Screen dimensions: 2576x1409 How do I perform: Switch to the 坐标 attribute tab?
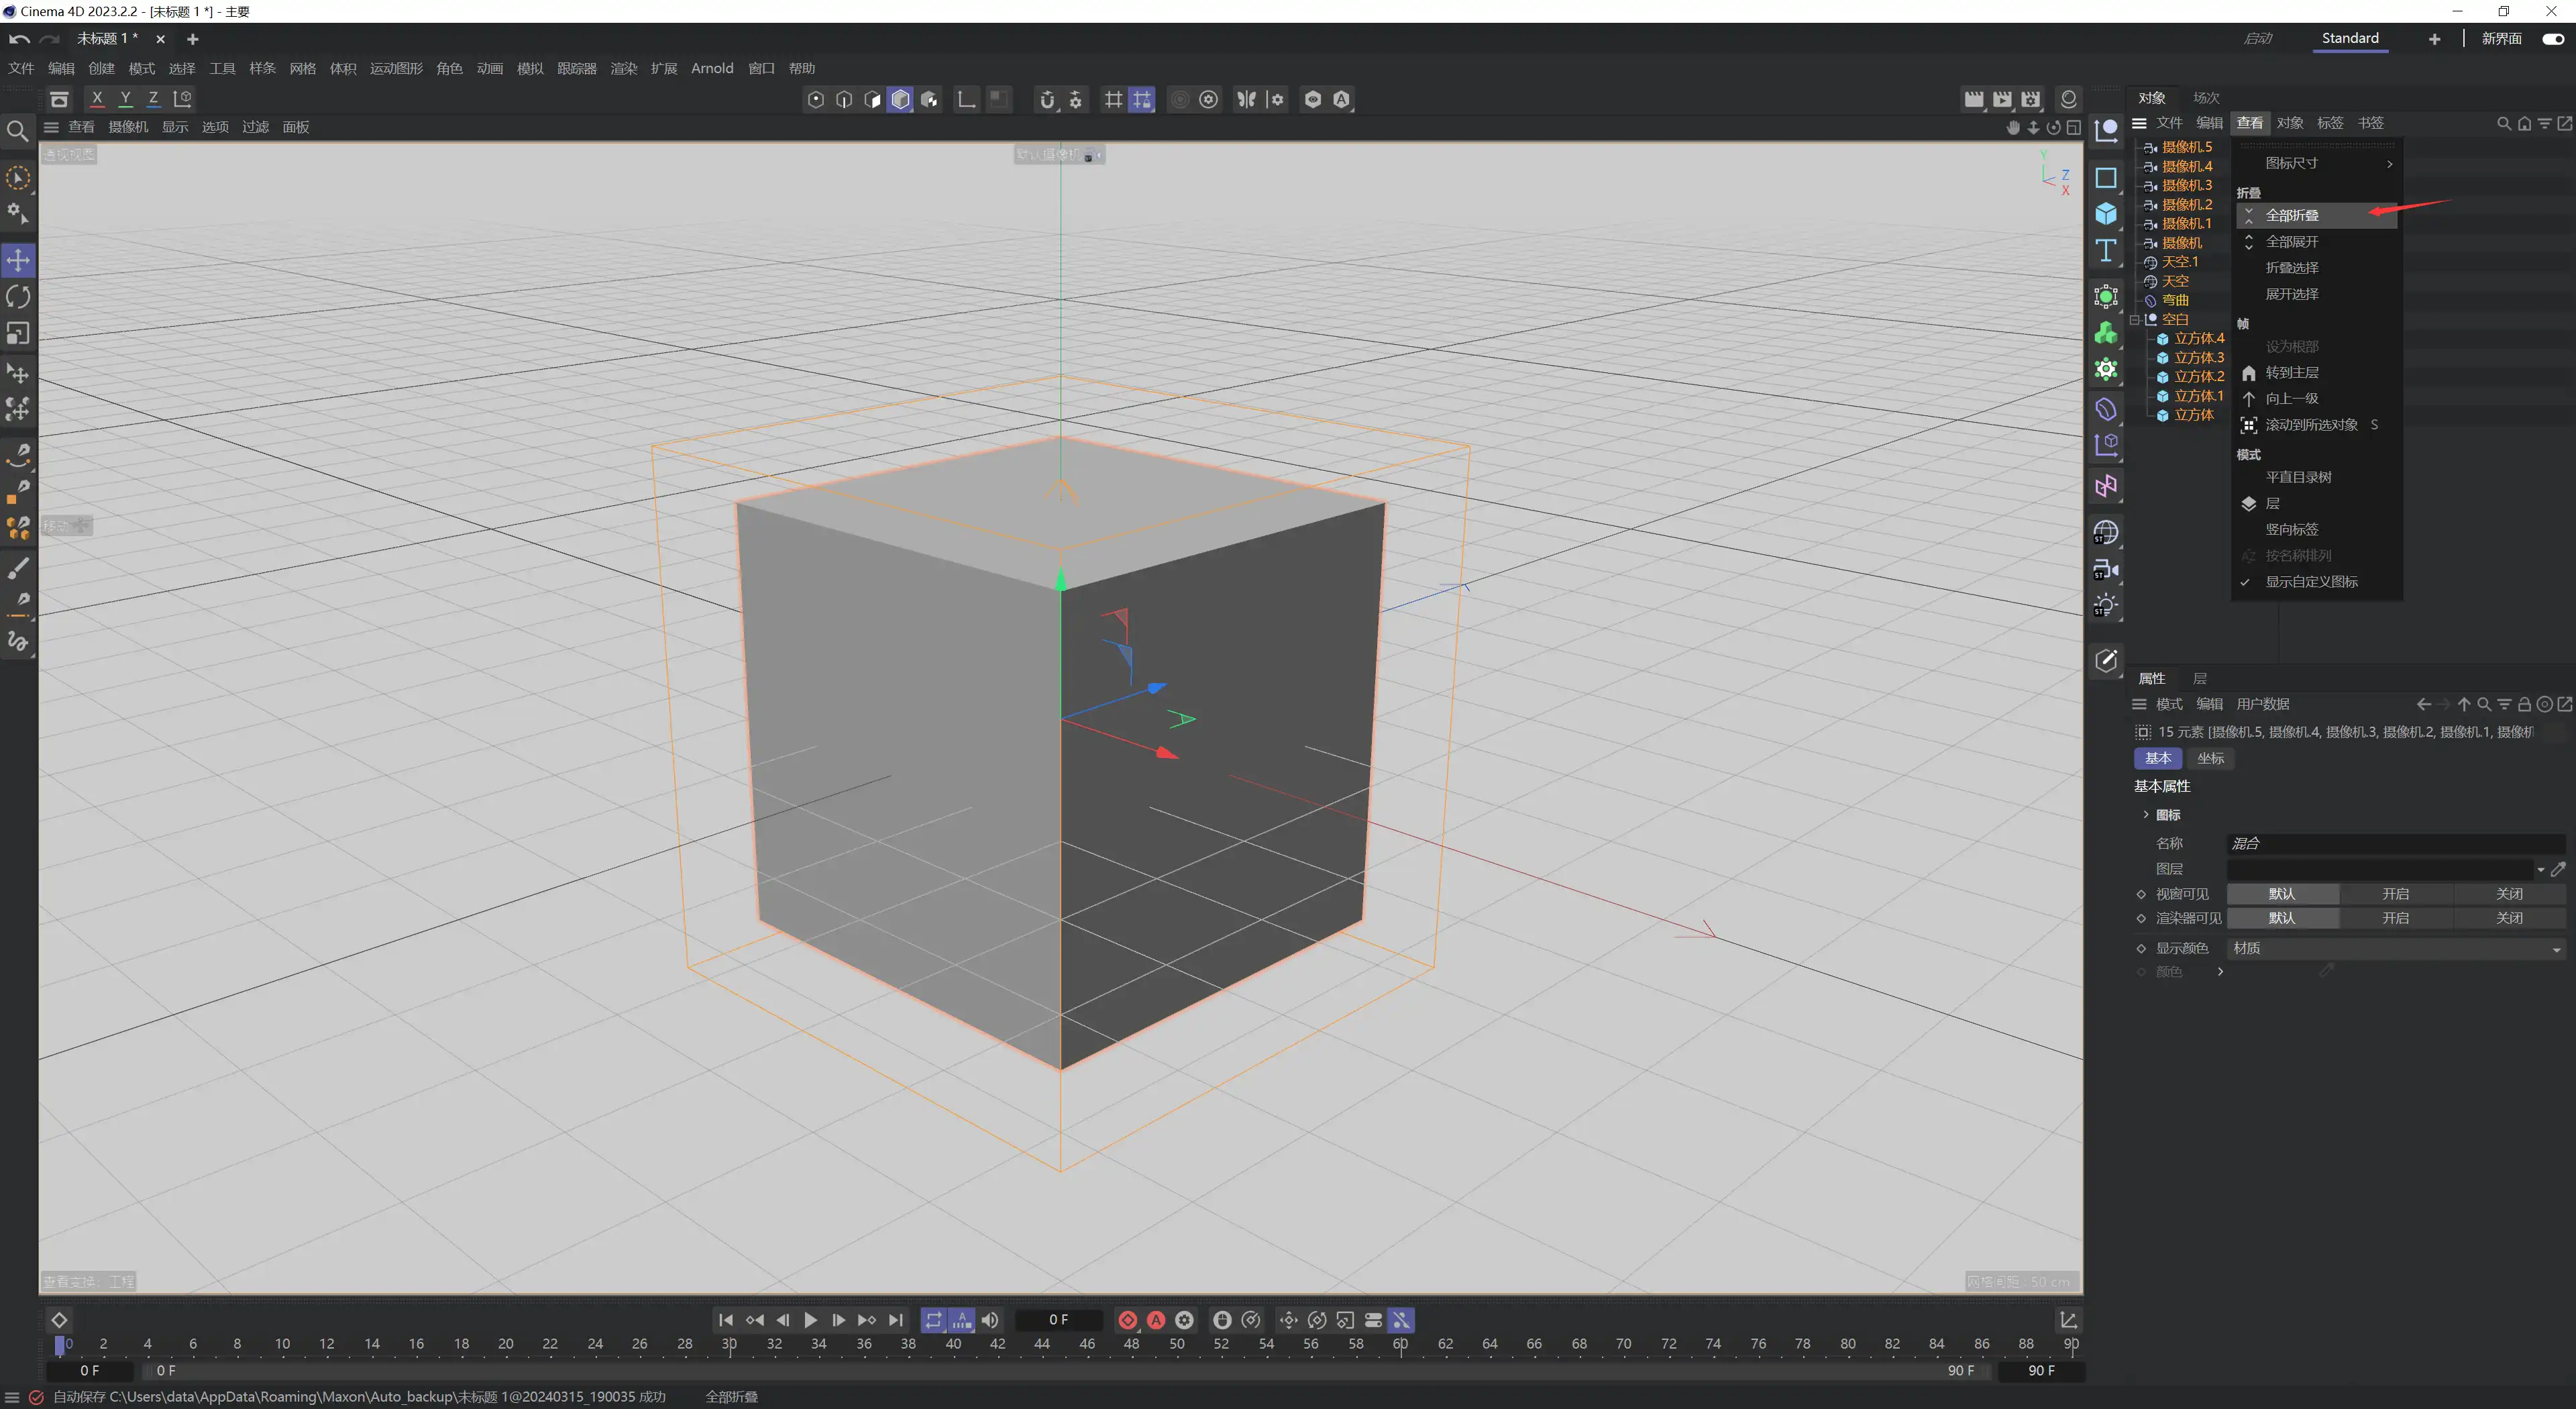tap(2210, 758)
